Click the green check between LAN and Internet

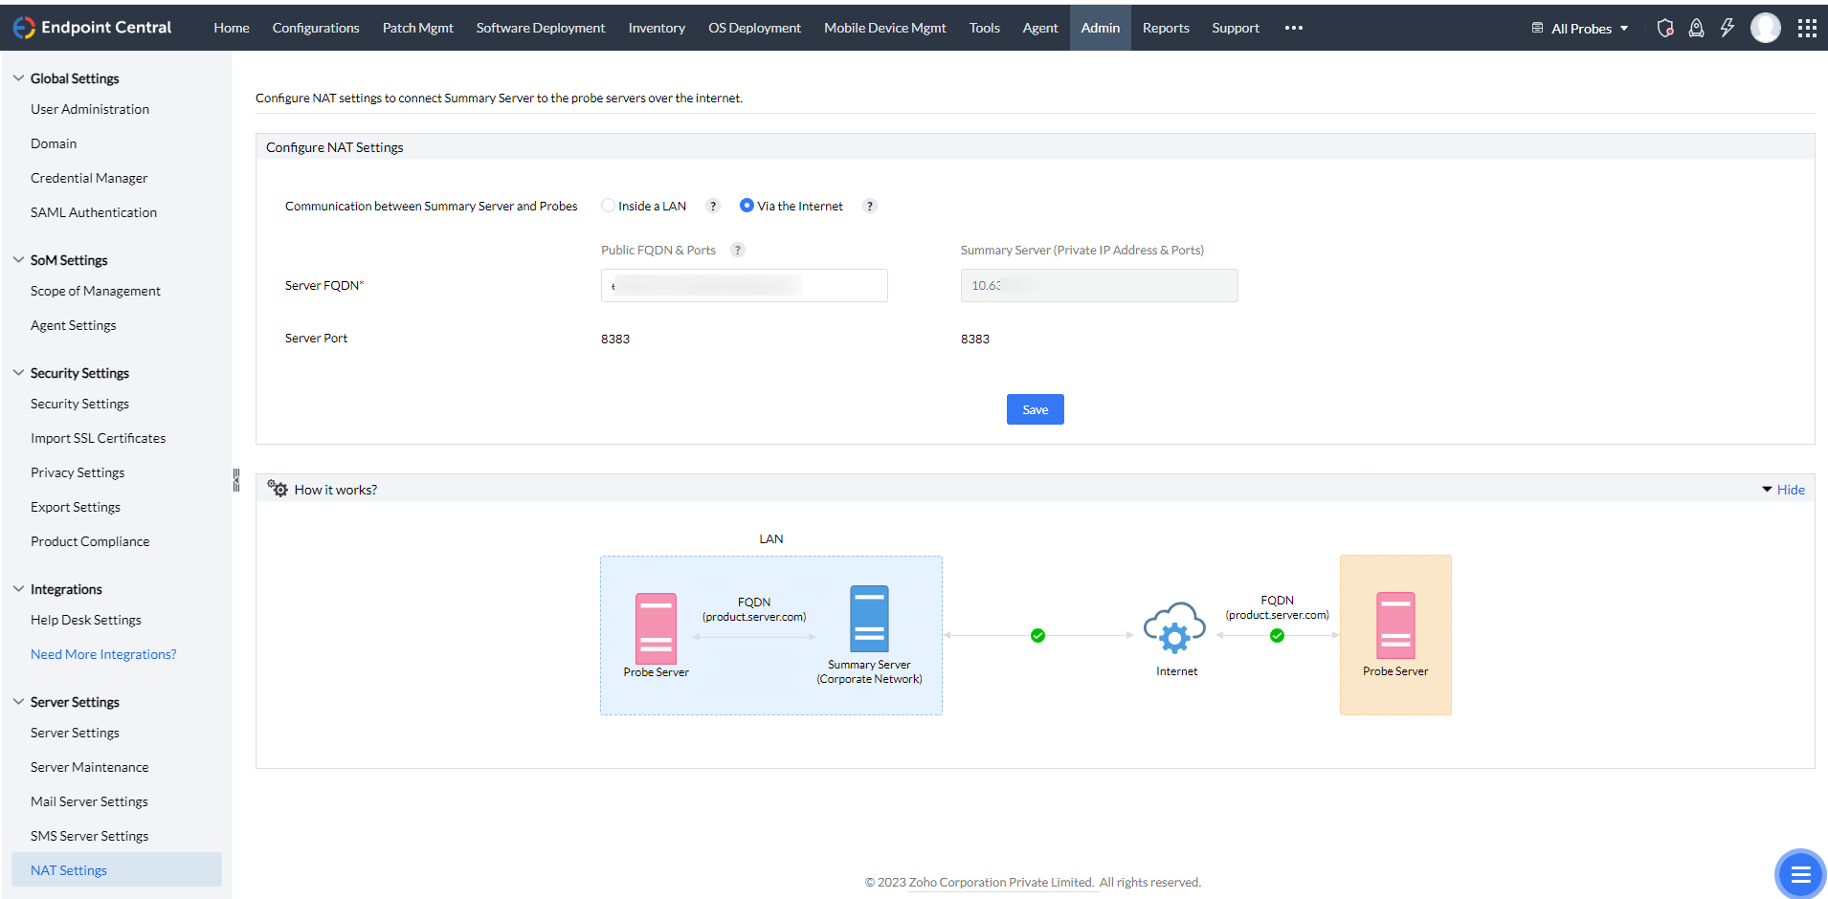pyautogui.click(x=1037, y=635)
